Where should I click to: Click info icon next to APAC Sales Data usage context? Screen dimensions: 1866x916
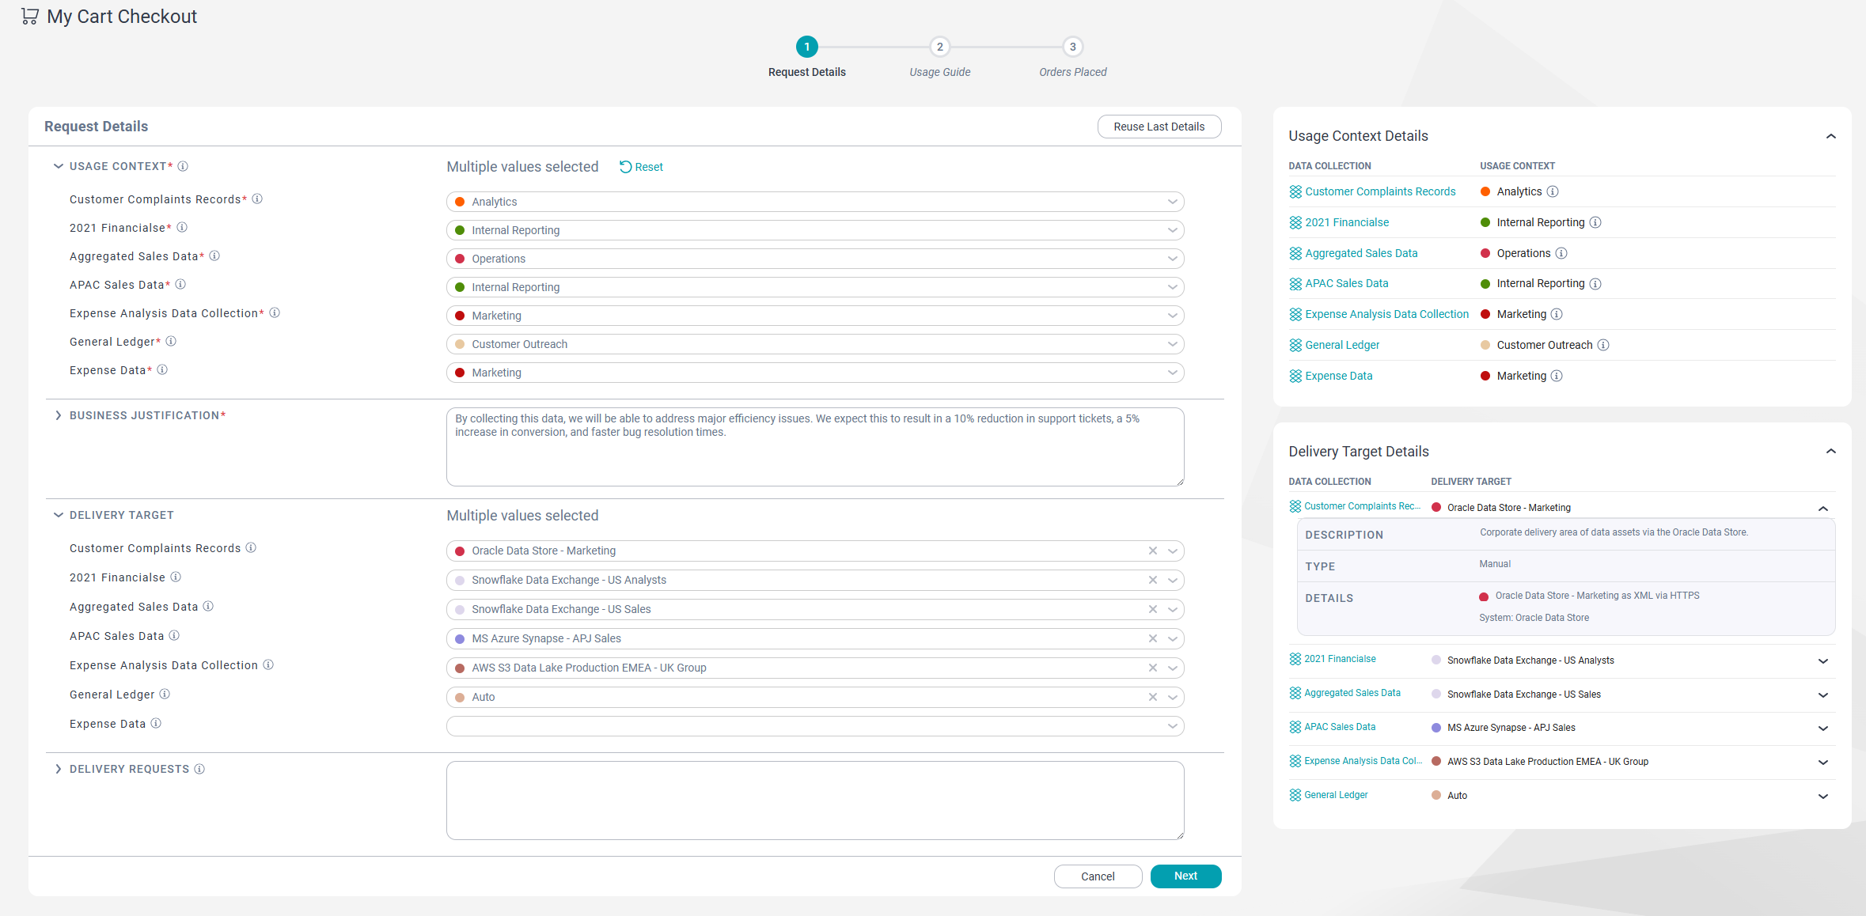click(180, 285)
